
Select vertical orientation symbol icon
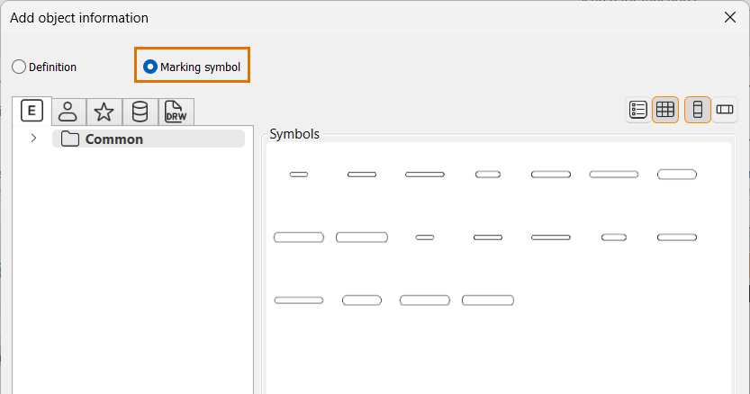(698, 110)
